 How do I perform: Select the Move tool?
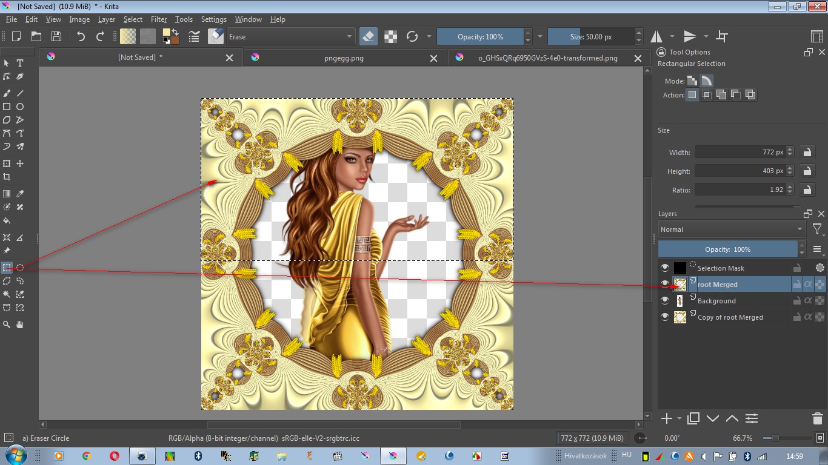pyautogui.click(x=20, y=163)
